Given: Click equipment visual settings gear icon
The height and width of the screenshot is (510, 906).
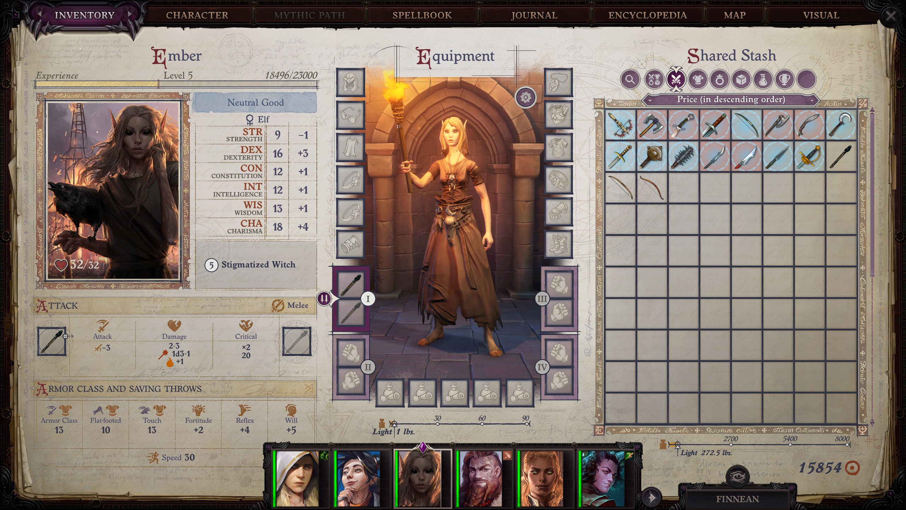Looking at the screenshot, I should 526,97.
